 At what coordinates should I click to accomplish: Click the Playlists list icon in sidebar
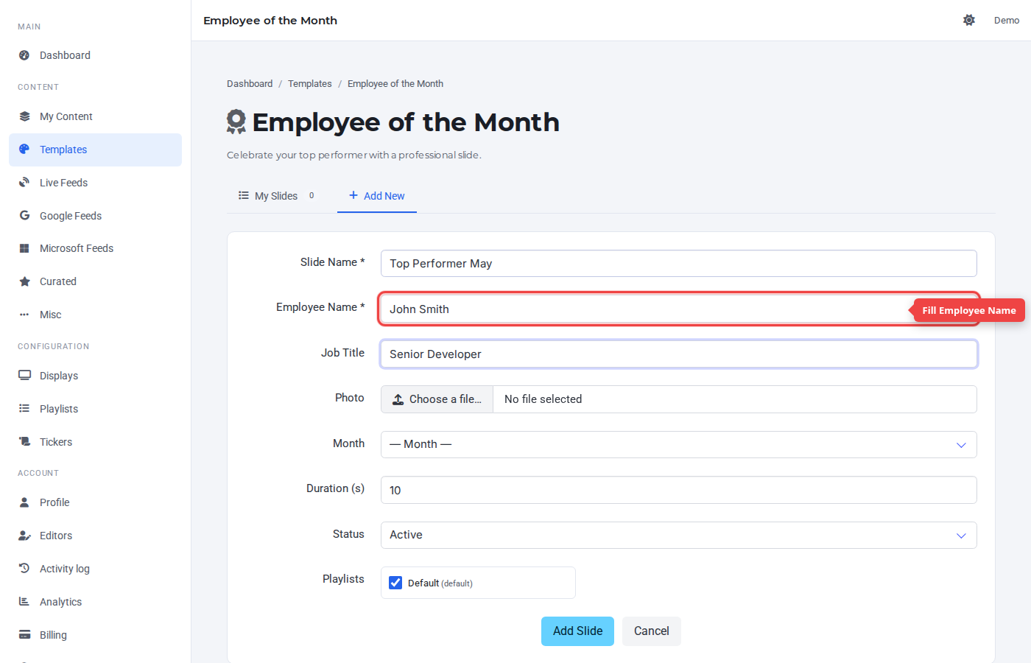(24, 409)
